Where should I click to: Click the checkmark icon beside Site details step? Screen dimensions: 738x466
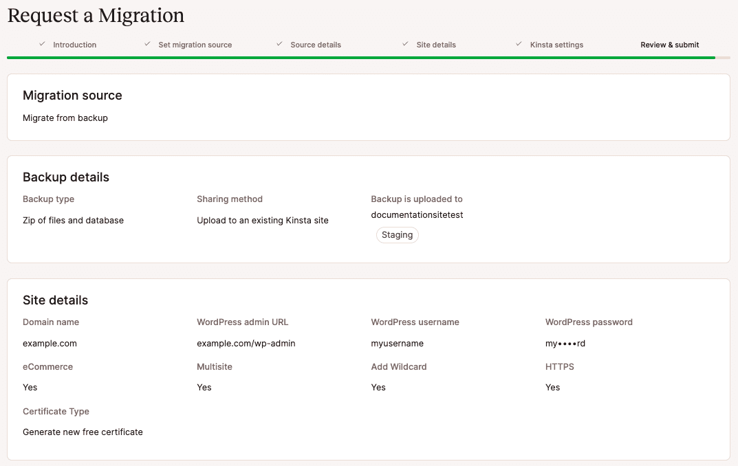405,44
